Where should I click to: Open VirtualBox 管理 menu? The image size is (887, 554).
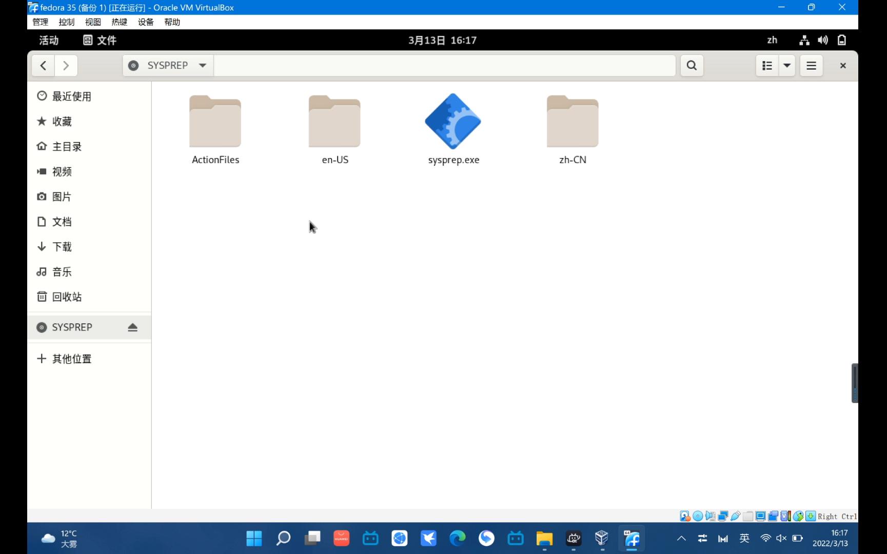40,22
